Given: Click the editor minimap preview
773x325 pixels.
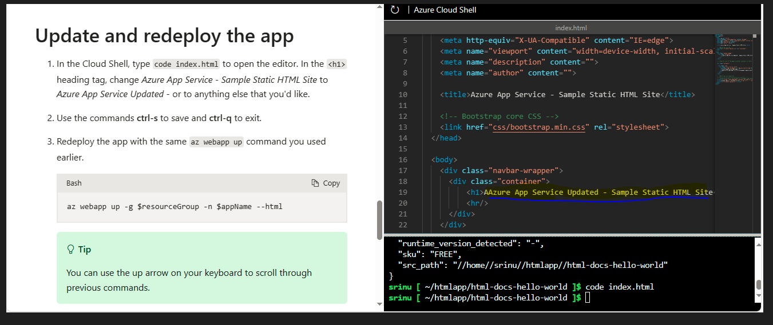Looking at the screenshot, I should coord(735,60).
